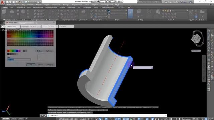Click Undo arrow in quick access toolbar
Viewport: 214px width, 120px height.
pyautogui.click(x=29, y=2)
